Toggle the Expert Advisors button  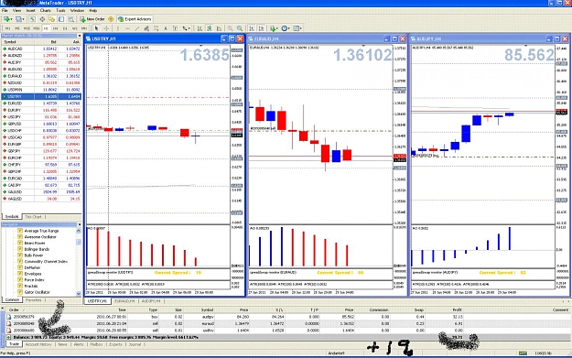(135, 19)
